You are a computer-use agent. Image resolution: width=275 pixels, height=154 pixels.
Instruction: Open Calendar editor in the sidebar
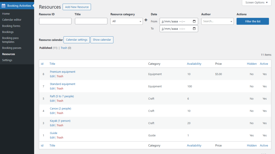click(x=12, y=20)
